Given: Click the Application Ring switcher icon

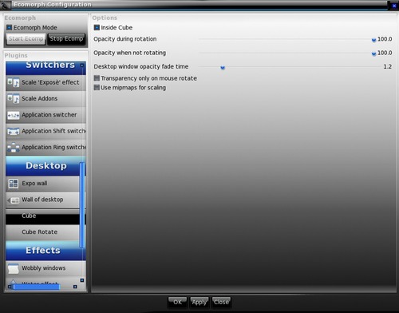Looking at the screenshot, I should tap(13, 148).
